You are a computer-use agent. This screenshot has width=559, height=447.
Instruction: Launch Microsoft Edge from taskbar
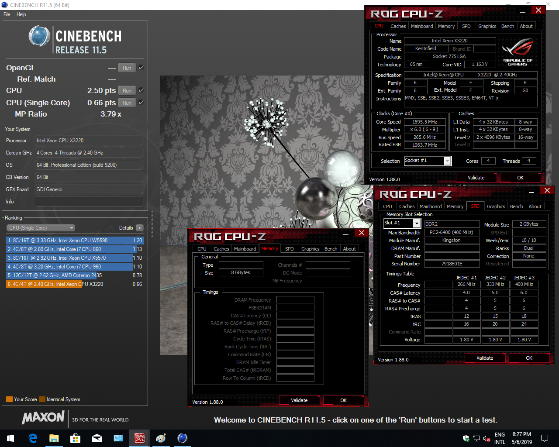33,438
